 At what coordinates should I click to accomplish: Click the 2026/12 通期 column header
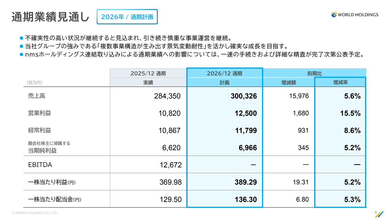pos(225,73)
